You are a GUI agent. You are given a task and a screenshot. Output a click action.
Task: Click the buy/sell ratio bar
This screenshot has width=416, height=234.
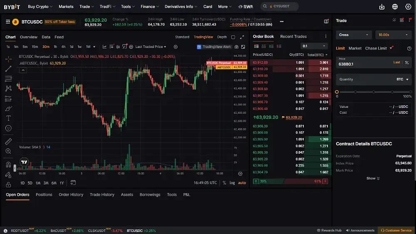pyautogui.click(x=290, y=181)
